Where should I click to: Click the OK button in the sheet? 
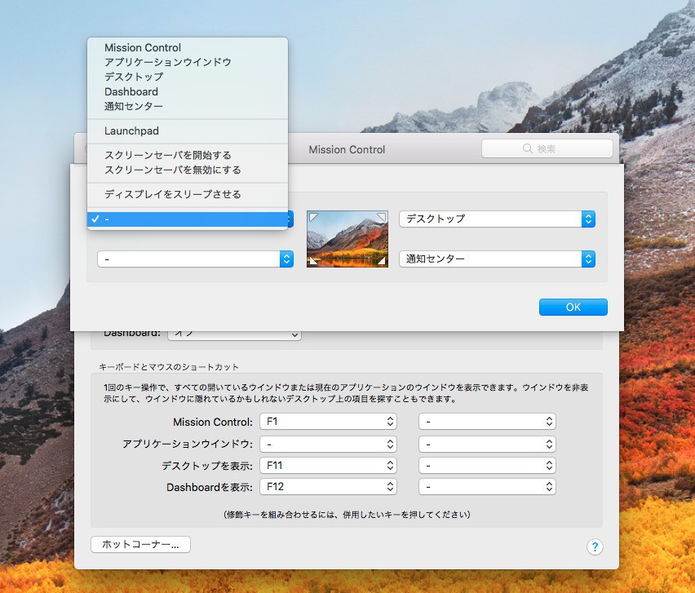click(x=573, y=308)
